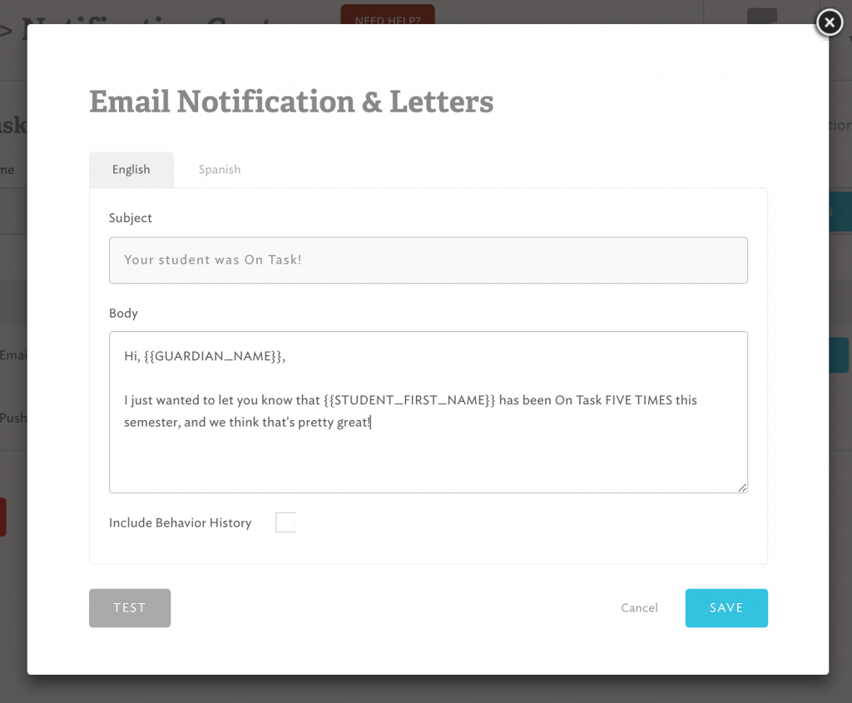The width and height of the screenshot is (852, 703).
Task: Click the dimmed gray icon at top right
Action: (x=761, y=17)
